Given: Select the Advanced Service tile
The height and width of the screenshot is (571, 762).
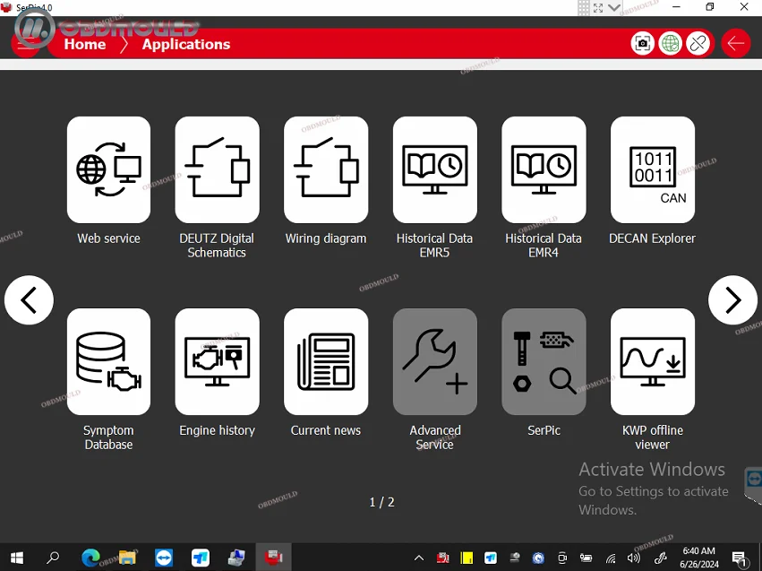Looking at the screenshot, I should pos(435,361).
